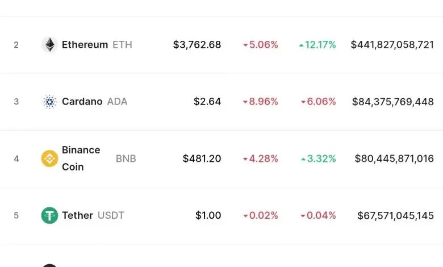443x267 pixels.
Task: Open the Cardano coin name link
Action: pos(82,102)
